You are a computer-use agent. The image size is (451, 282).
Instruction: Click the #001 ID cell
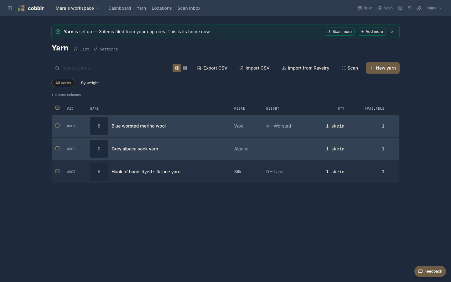click(x=71, y=126)
